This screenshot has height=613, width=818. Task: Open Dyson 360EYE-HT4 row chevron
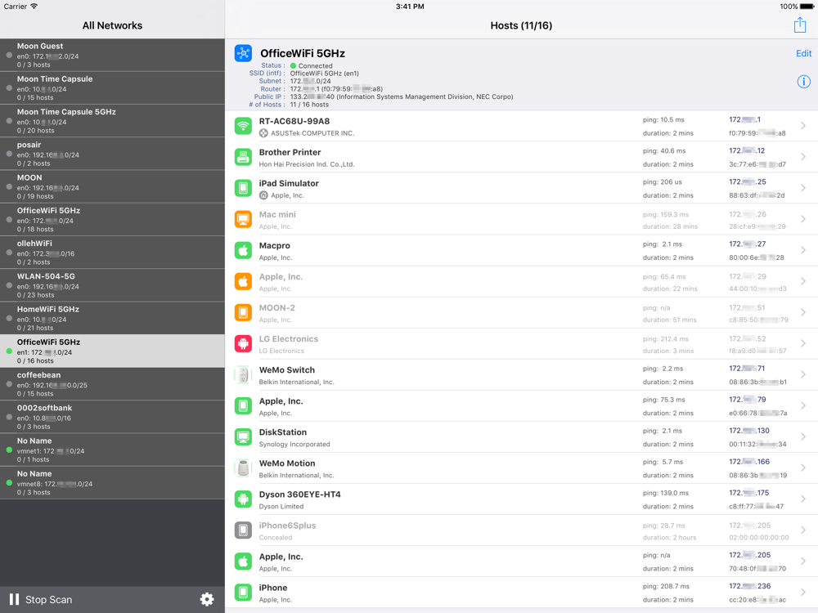point(803,499)
